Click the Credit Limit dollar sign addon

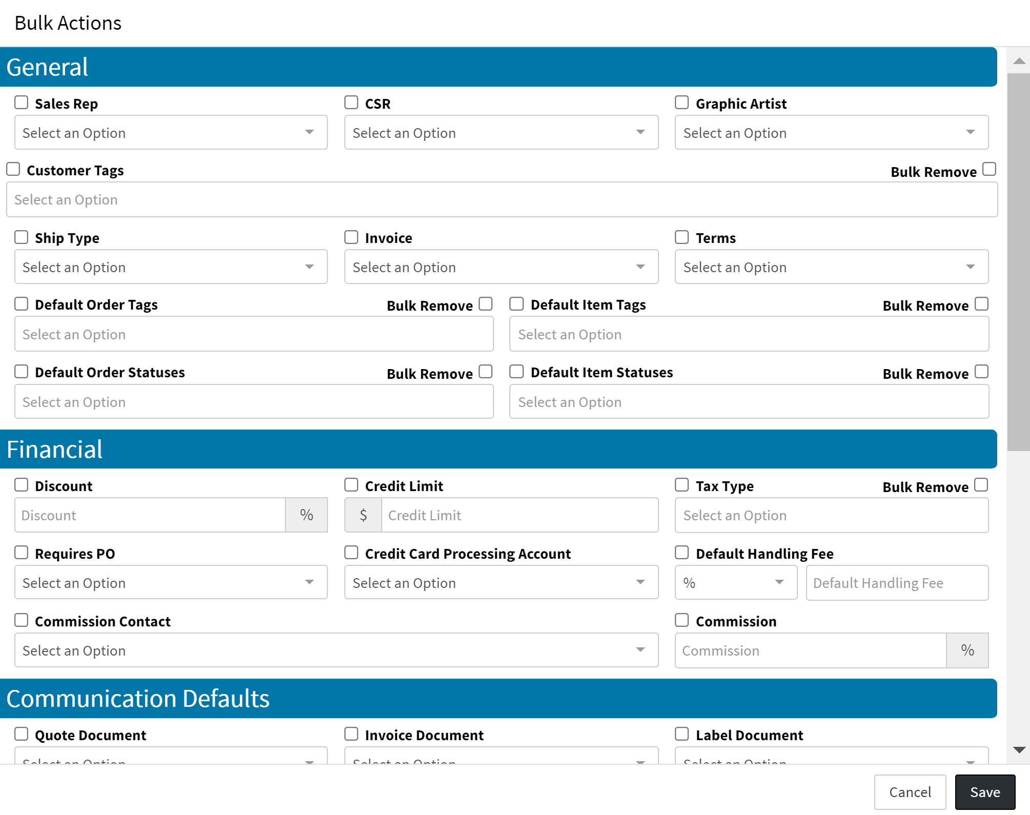coord(363,515)
